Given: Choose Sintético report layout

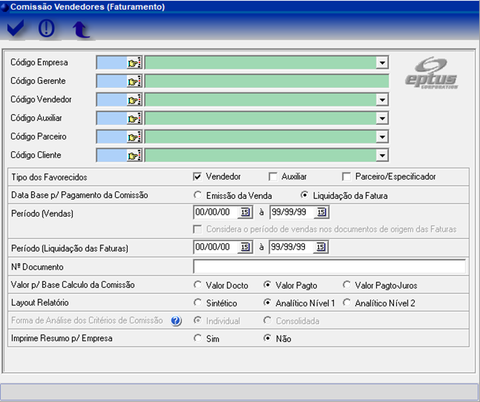Looking at the screenshot, I should (198, 303).
